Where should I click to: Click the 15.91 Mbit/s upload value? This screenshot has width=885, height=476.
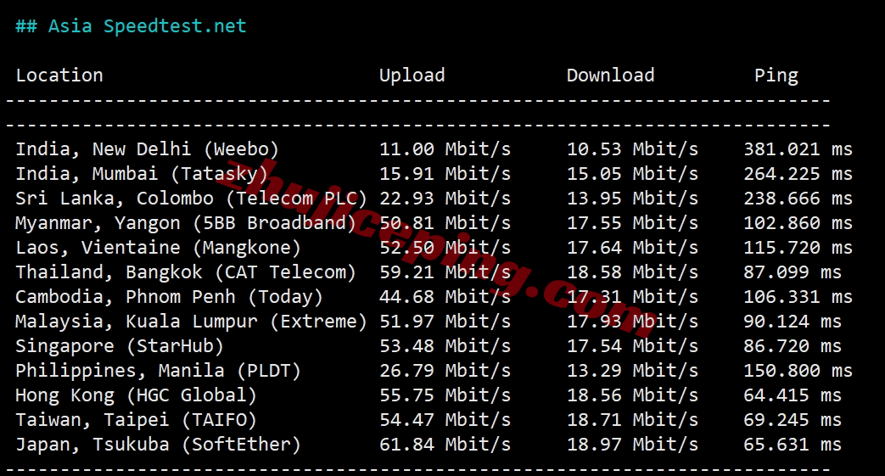click(x=445, y=173)
